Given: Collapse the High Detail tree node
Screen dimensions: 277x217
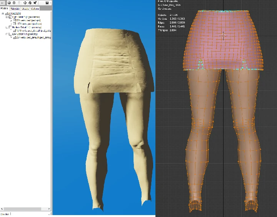Looking at the screenshot, I should pos(7,17).
